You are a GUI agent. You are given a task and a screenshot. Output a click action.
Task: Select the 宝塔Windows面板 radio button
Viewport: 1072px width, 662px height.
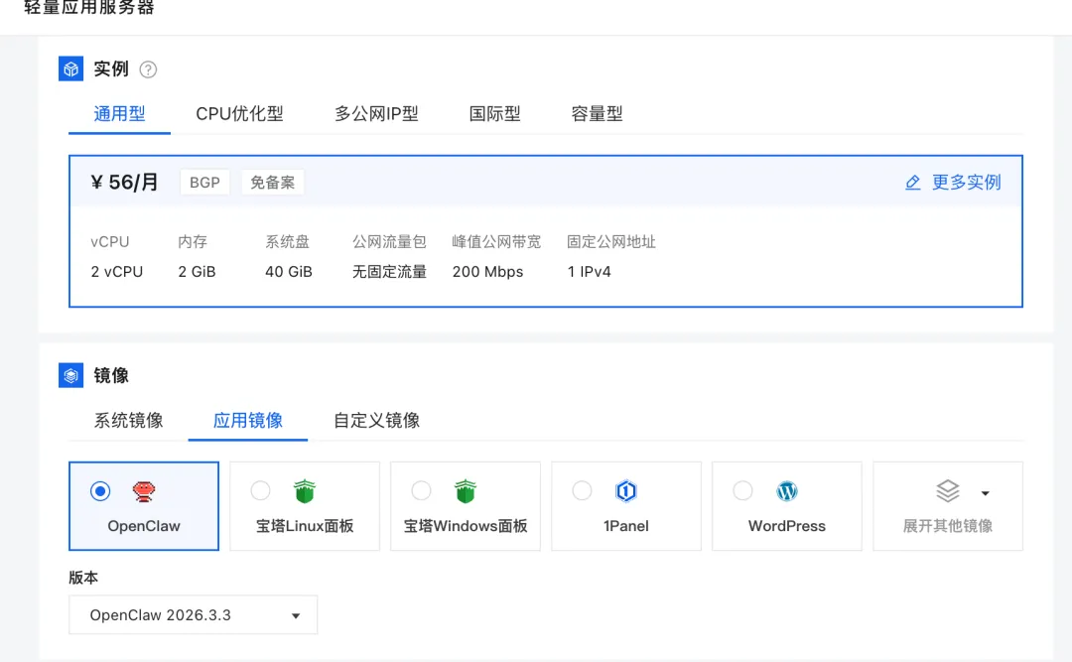point(421,490)
